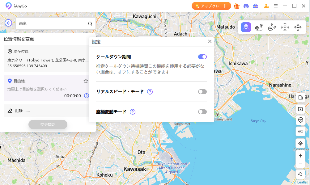
Task: Open the hamburger menu in the title bar
Action: pyautogui.click(x=276, y=6)
